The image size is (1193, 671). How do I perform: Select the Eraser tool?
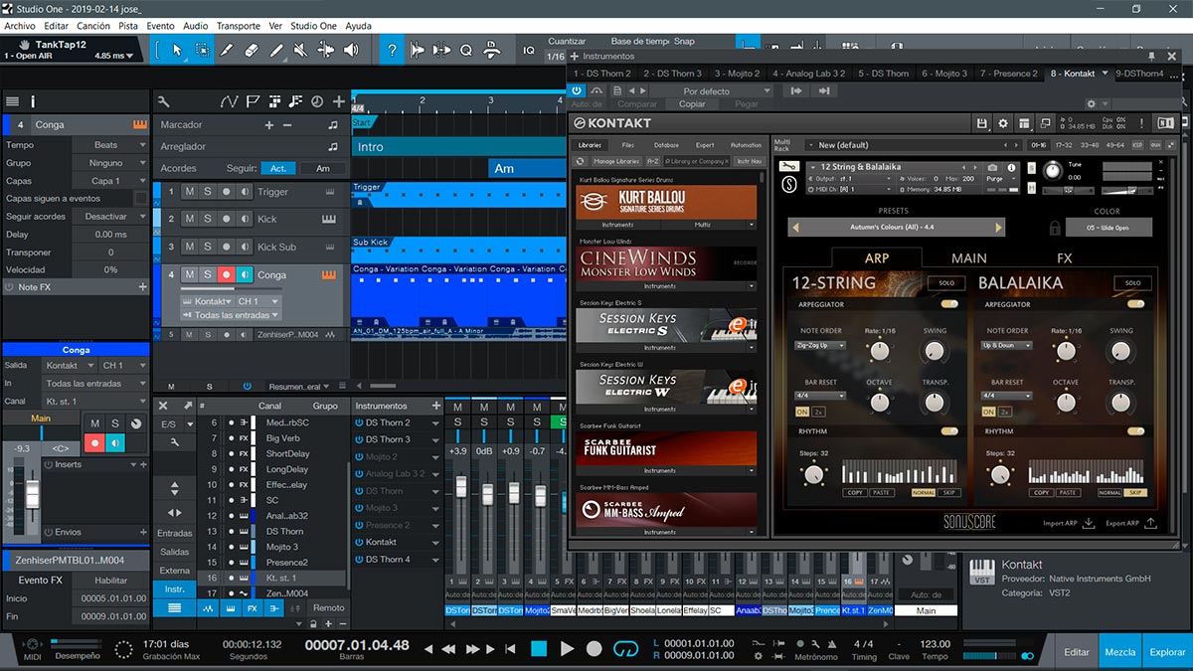(x=251, y=50)
